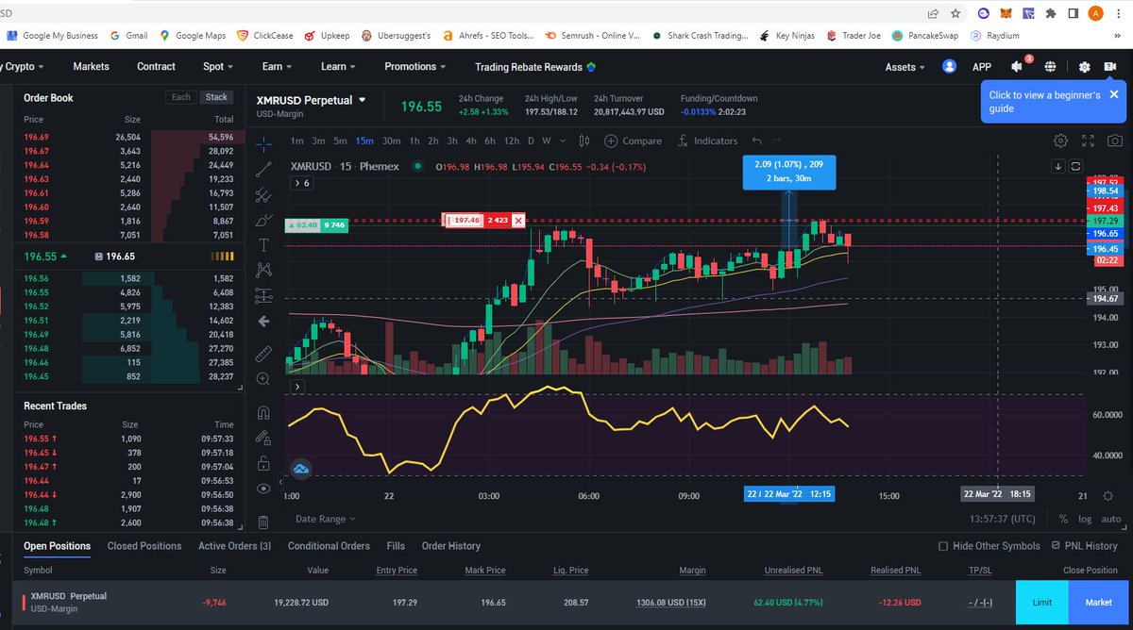The height and width of the screenshot is (630, 1133).
Task: Open the Promotions dropdown menu
Action: (x=416, y=67)
